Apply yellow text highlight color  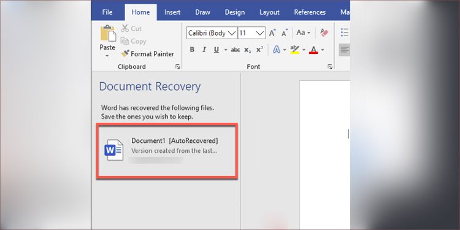click(x=294, y=50)
